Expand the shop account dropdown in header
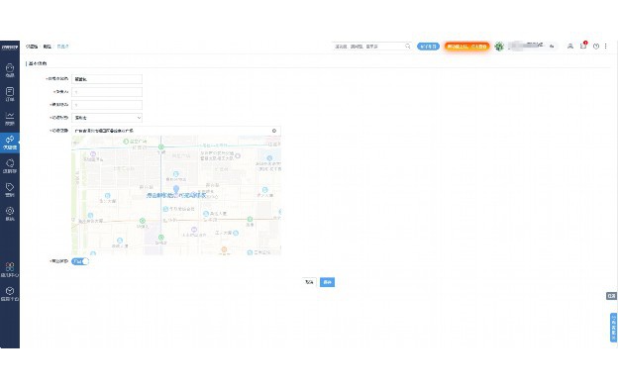Screen dimensions: 618x389 coord(552,47)
